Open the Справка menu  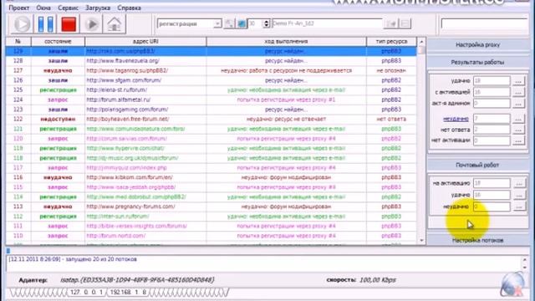click(129, 8)
